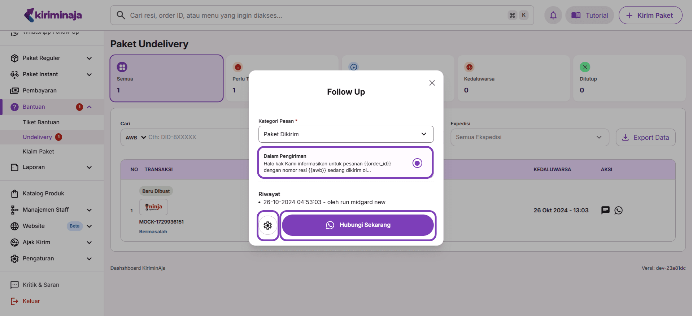This screenshot has height=316, width=693.
Task: Click the Ninja expedition logo thumbnail
Action: [x=153, y=207]
